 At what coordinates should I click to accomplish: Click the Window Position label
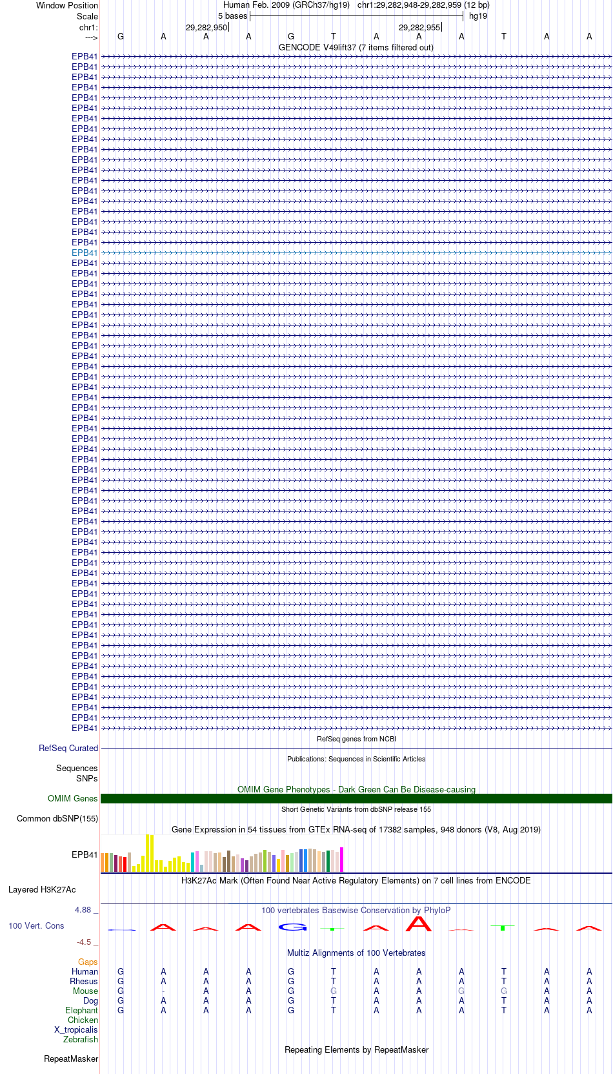pos(67,5)
